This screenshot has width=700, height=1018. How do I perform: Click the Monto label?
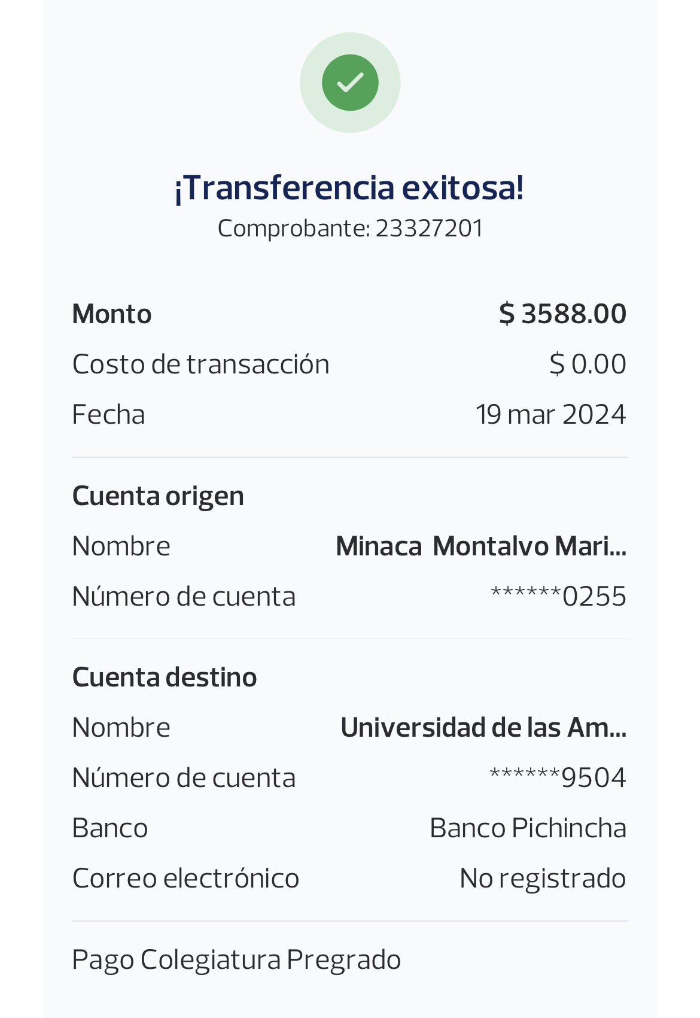click(112, 314)
